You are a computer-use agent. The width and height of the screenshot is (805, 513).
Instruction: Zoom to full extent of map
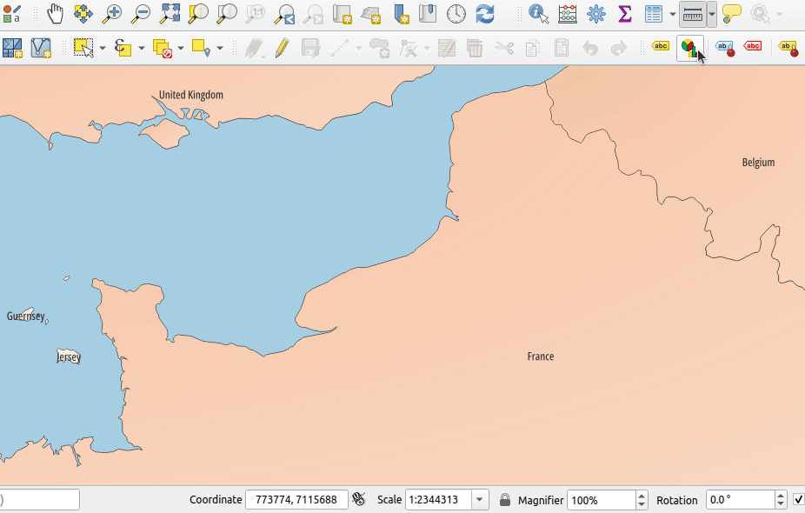pos(170,14)
